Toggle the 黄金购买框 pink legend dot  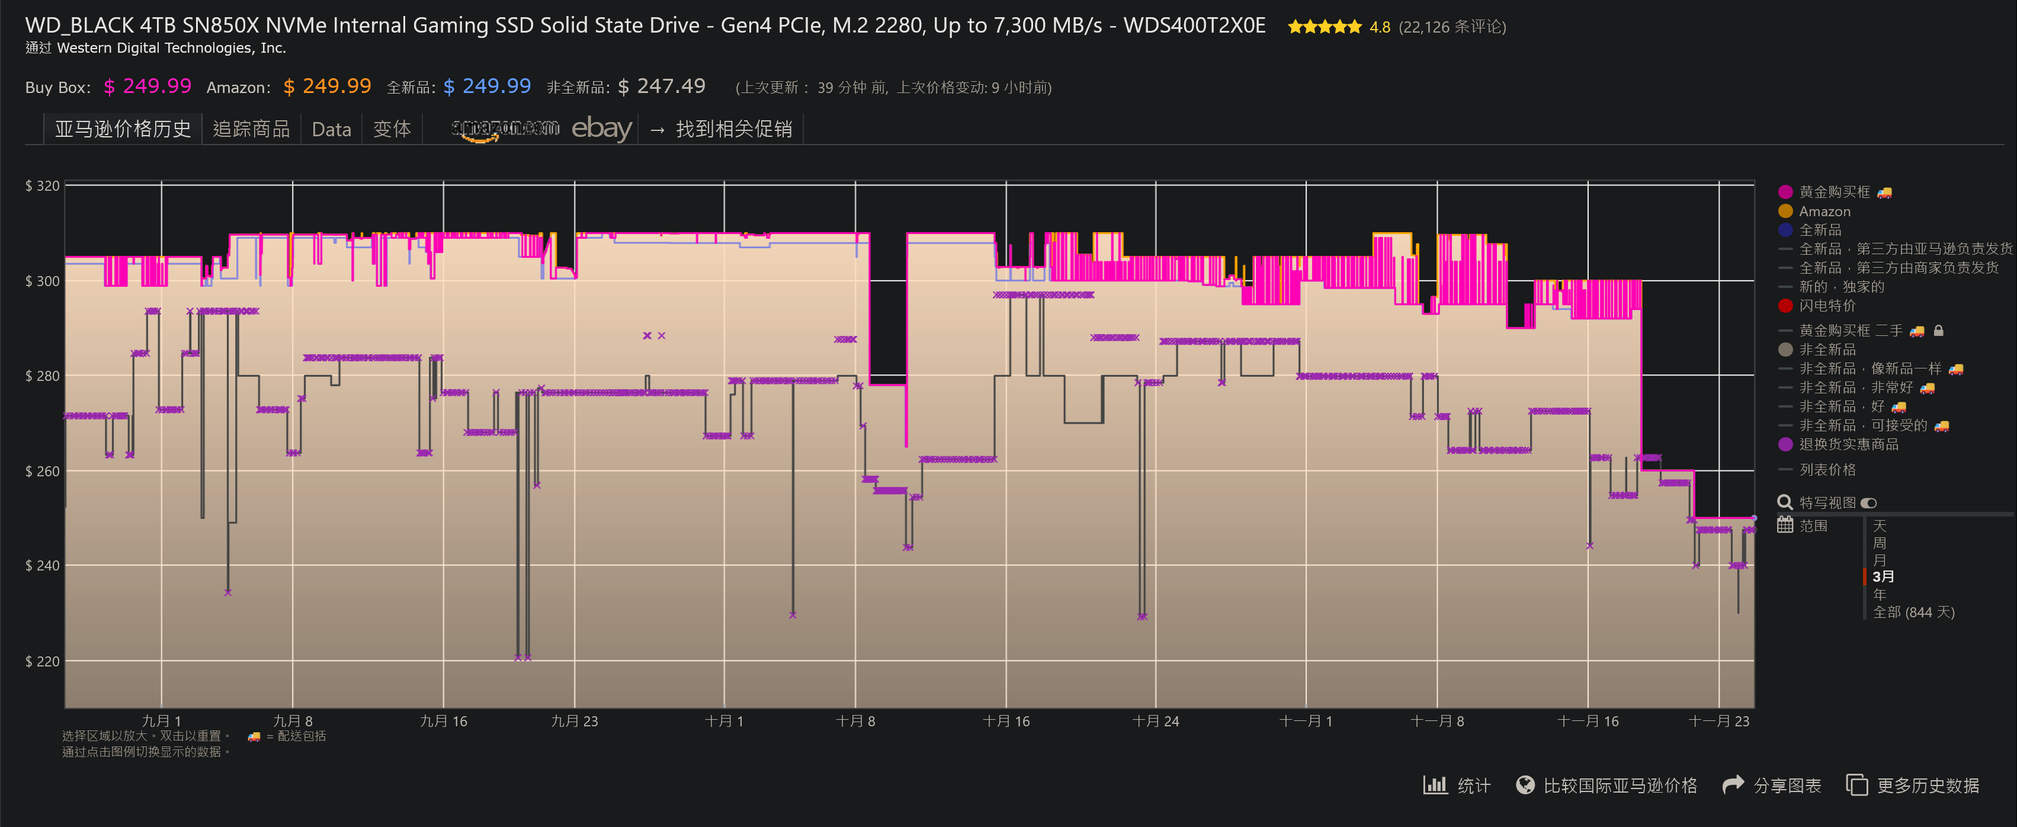tap(1785, 193)
